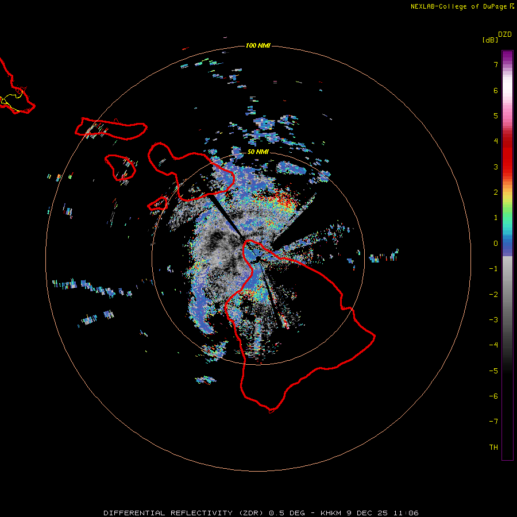517x517 pixels.
Task: Click the TH threshold label on the scale
Action: pyautogui.click(x=493, y=447)
